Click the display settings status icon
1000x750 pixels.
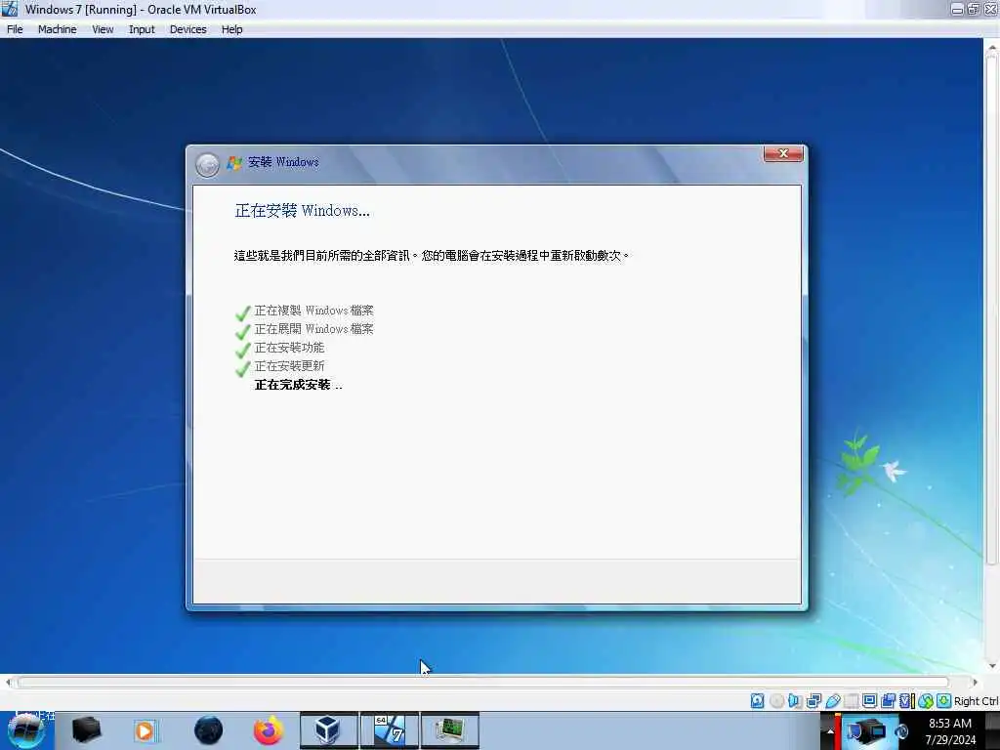[869, 701]
